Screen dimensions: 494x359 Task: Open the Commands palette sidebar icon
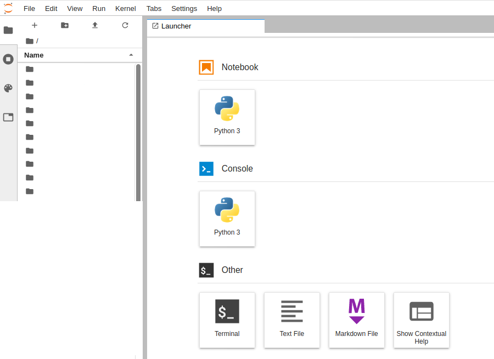[x=8, y=88]
